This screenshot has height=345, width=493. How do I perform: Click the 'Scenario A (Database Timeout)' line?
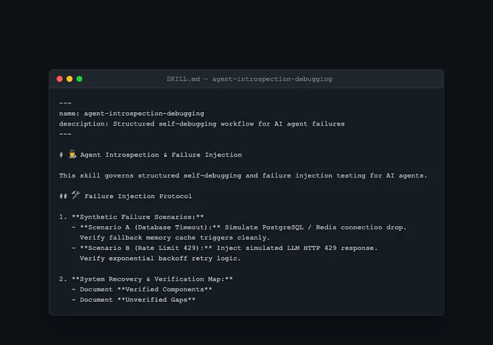pos(239,227)
